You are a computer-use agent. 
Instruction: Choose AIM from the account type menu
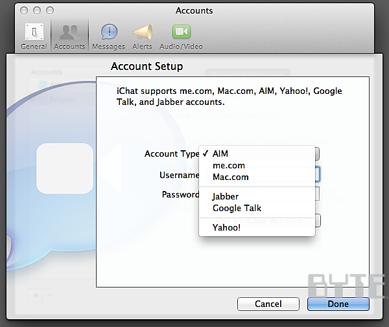[257, 153]
